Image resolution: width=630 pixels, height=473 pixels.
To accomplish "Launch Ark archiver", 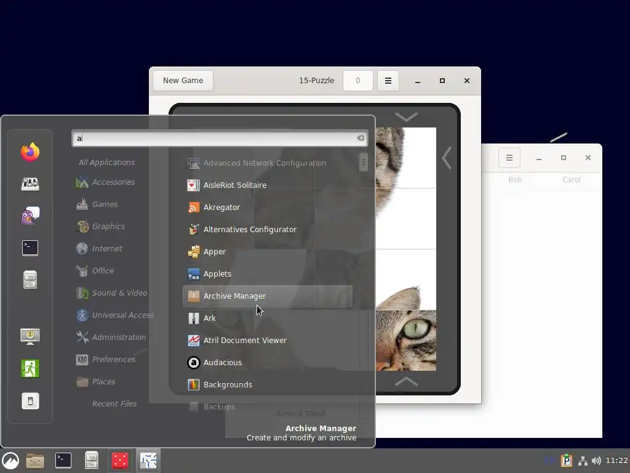I will pos(268,318).
